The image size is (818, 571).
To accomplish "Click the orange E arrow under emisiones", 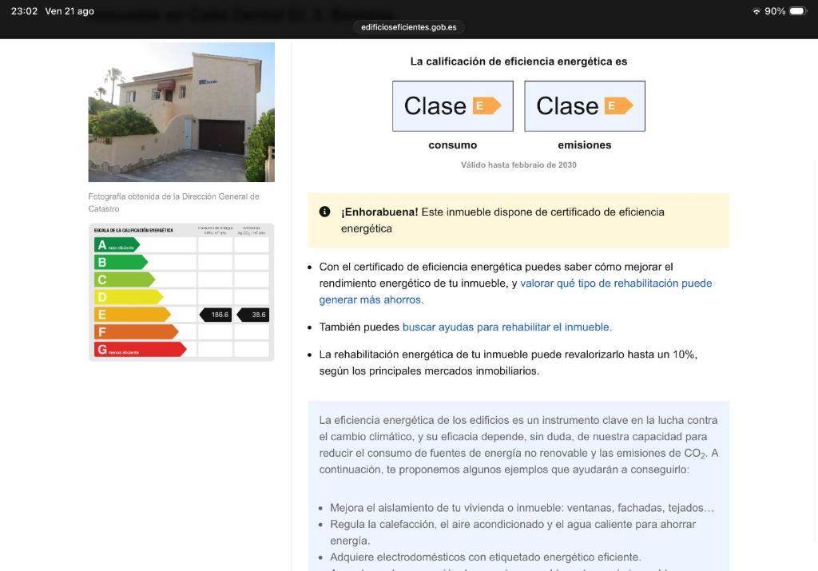I will pyautogui.click(x=619, y=106).
